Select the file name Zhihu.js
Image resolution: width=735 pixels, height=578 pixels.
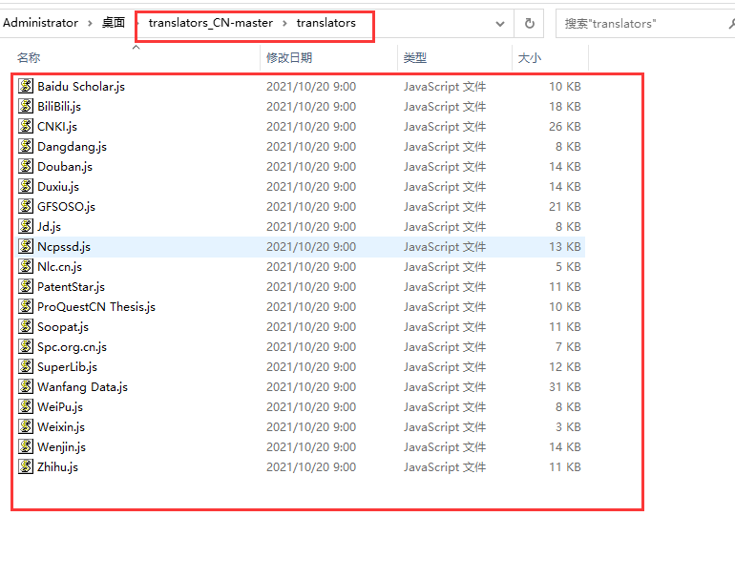[57, 467]
